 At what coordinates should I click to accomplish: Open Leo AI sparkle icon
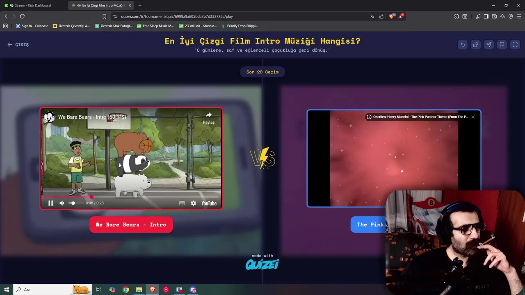[x=502, y=16]
